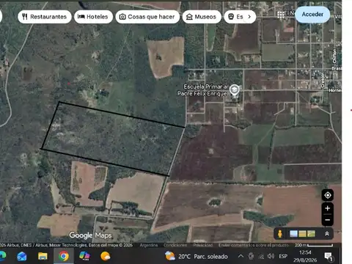352x264 pixels.
Task: Click the Restaurantes category chip
Action: click(x=45, y=17)
